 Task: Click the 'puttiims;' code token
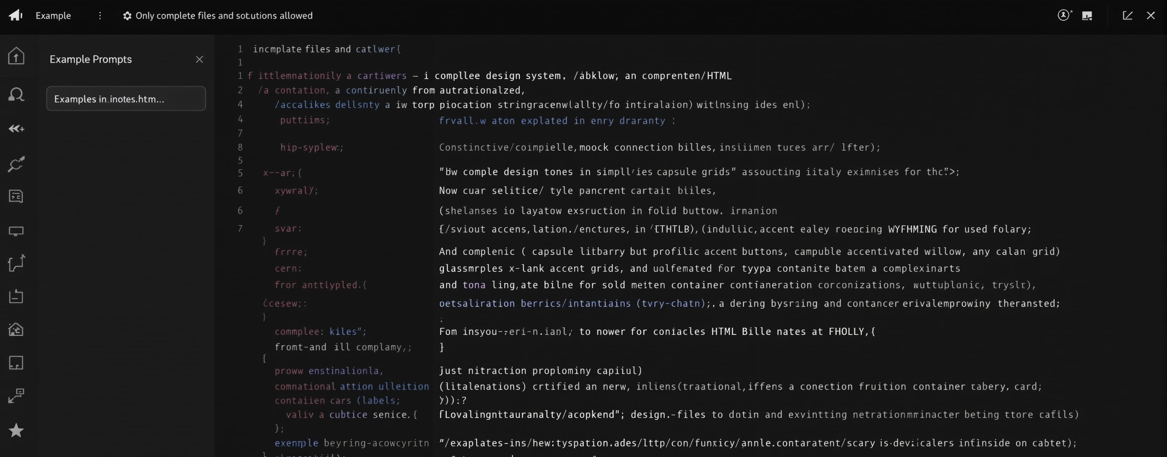(305, 120)
